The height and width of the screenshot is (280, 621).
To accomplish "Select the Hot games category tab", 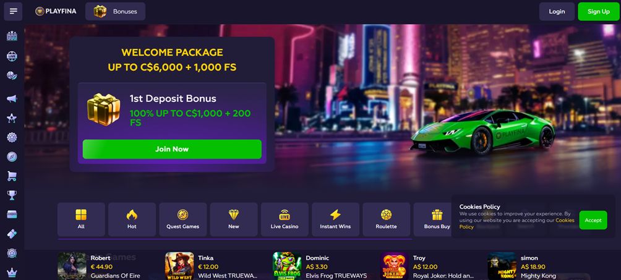I will (x=132, y=219).
